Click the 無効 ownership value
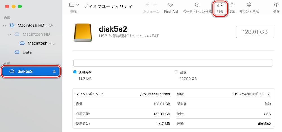Image resolution: width=282 pixels, height=132 pixels. click(268, 104)
